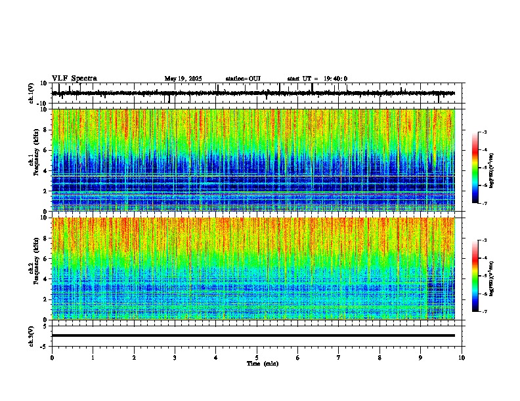The height and width of the screenshot is (401, 520).
Task: Select the start UT 19:40:0 text
Action: (317, 79)
